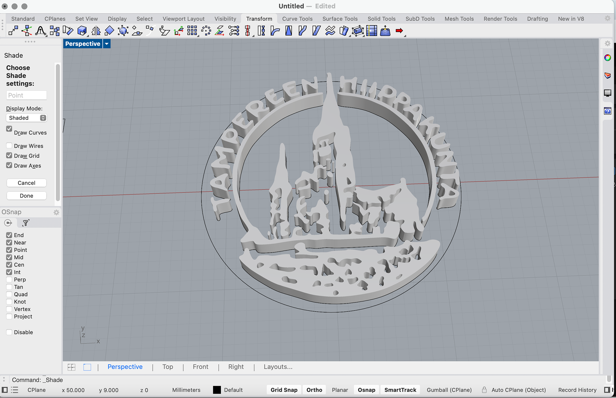Switch to the Front viewport tab
The image size is (616, 398).
pos(201,367)
